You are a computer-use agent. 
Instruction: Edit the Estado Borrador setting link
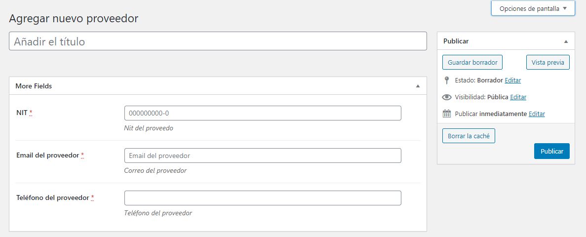tap(512, 80)
